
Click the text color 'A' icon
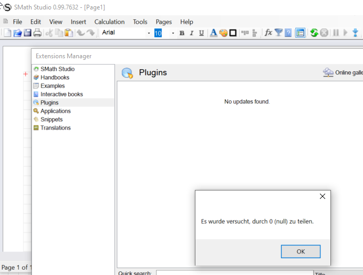click(213, 33)
